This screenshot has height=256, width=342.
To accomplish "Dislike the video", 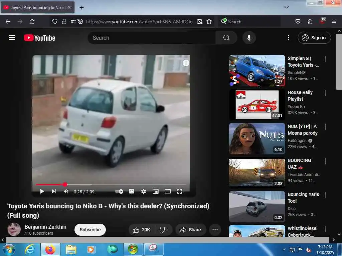I will click(x=163, y=230).
